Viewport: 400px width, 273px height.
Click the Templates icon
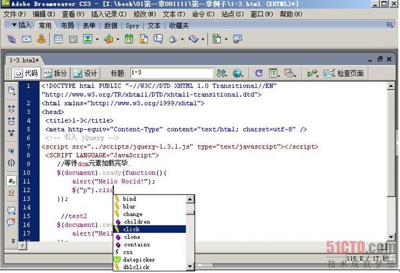[217, 39]
